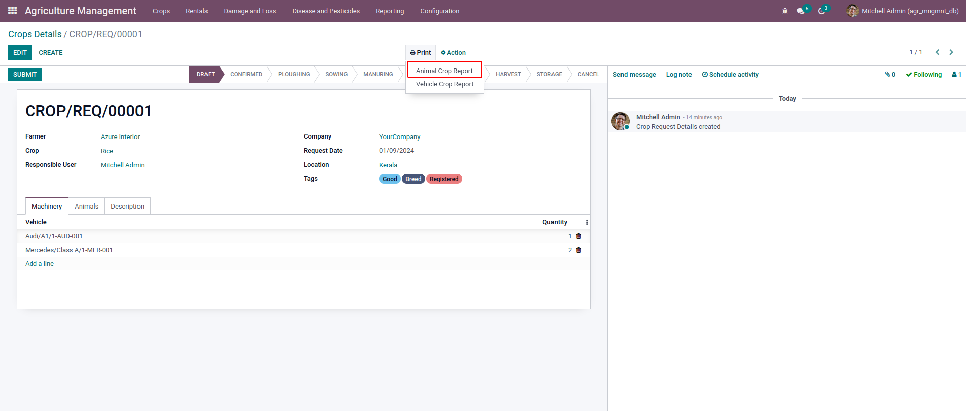Open Mitchell Admin responsible user link

tap(122, 165)
